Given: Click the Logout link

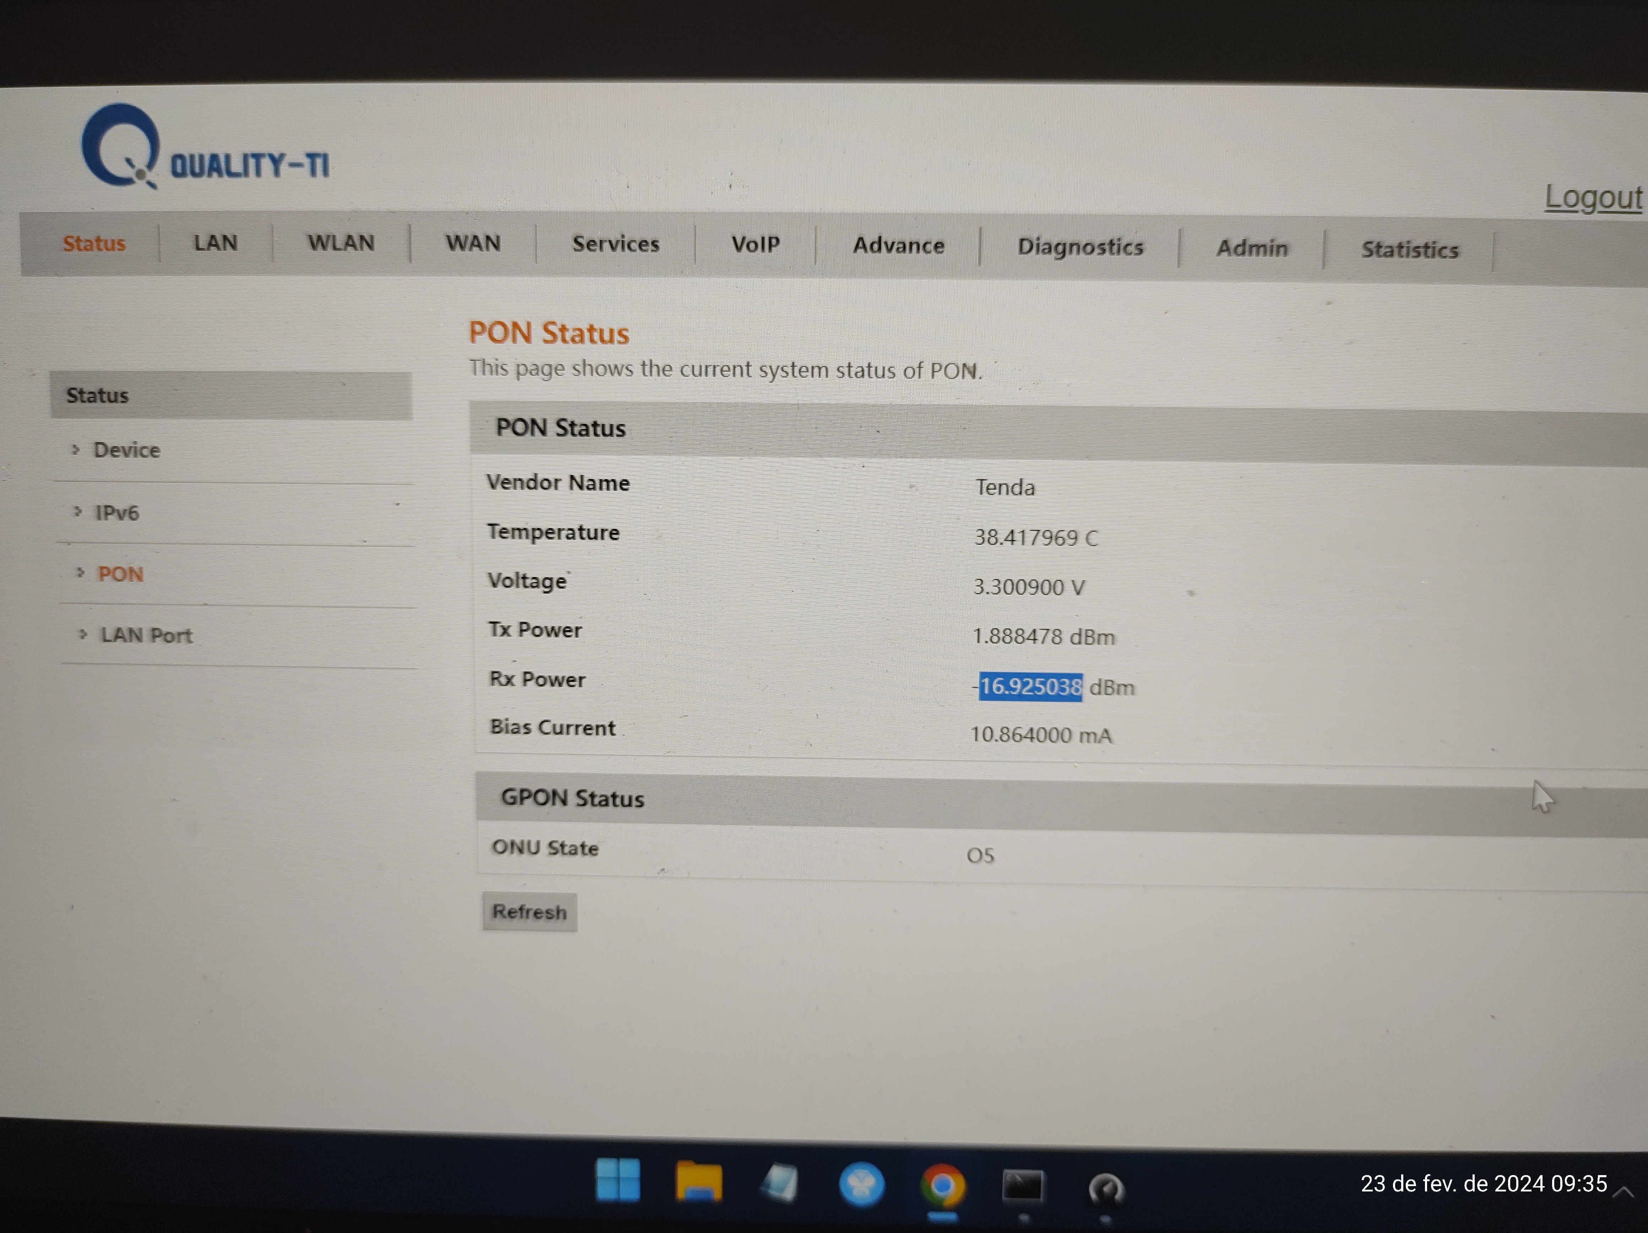Looking at the screenshot, I should click(1593, 197).
